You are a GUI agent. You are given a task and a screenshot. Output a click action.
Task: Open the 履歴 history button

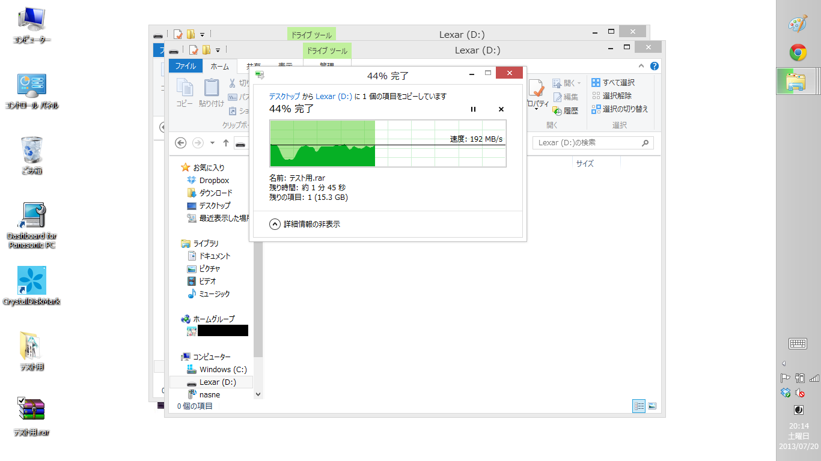565,110
